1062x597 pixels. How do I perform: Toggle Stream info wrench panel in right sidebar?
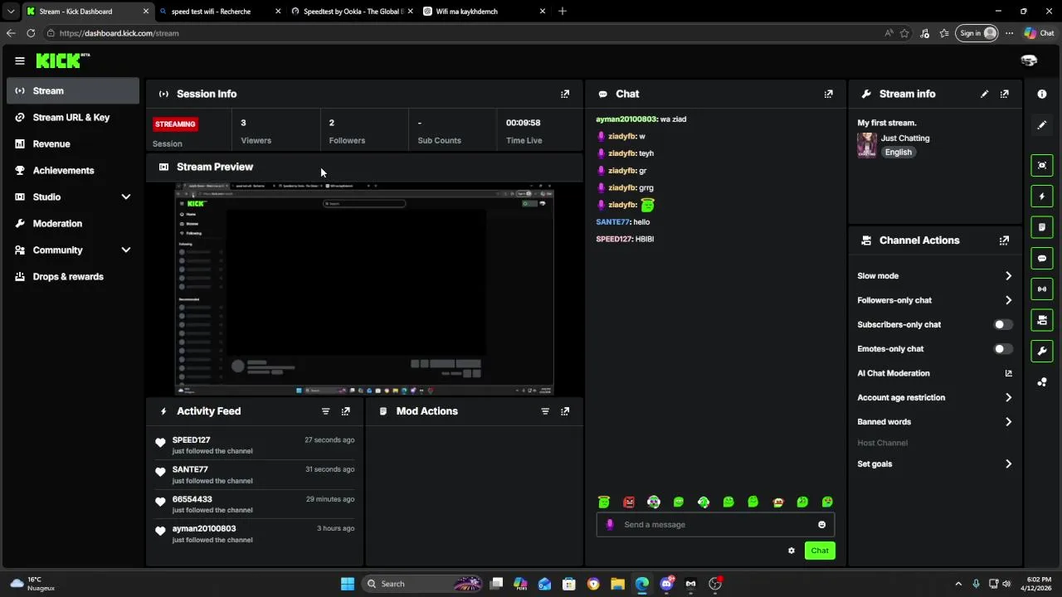coord(1042,351)
